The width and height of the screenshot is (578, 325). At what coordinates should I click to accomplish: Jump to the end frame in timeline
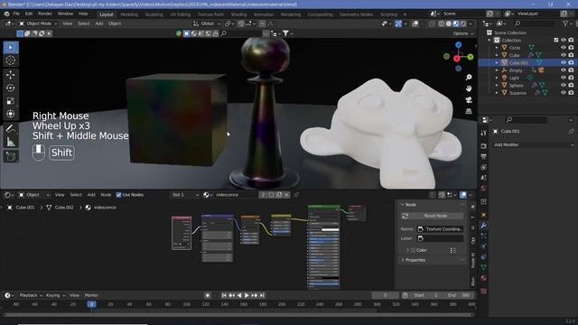(x=262, y=295)
